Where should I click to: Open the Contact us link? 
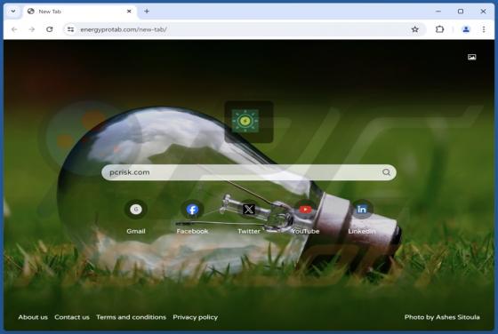[x=72, y=317]
